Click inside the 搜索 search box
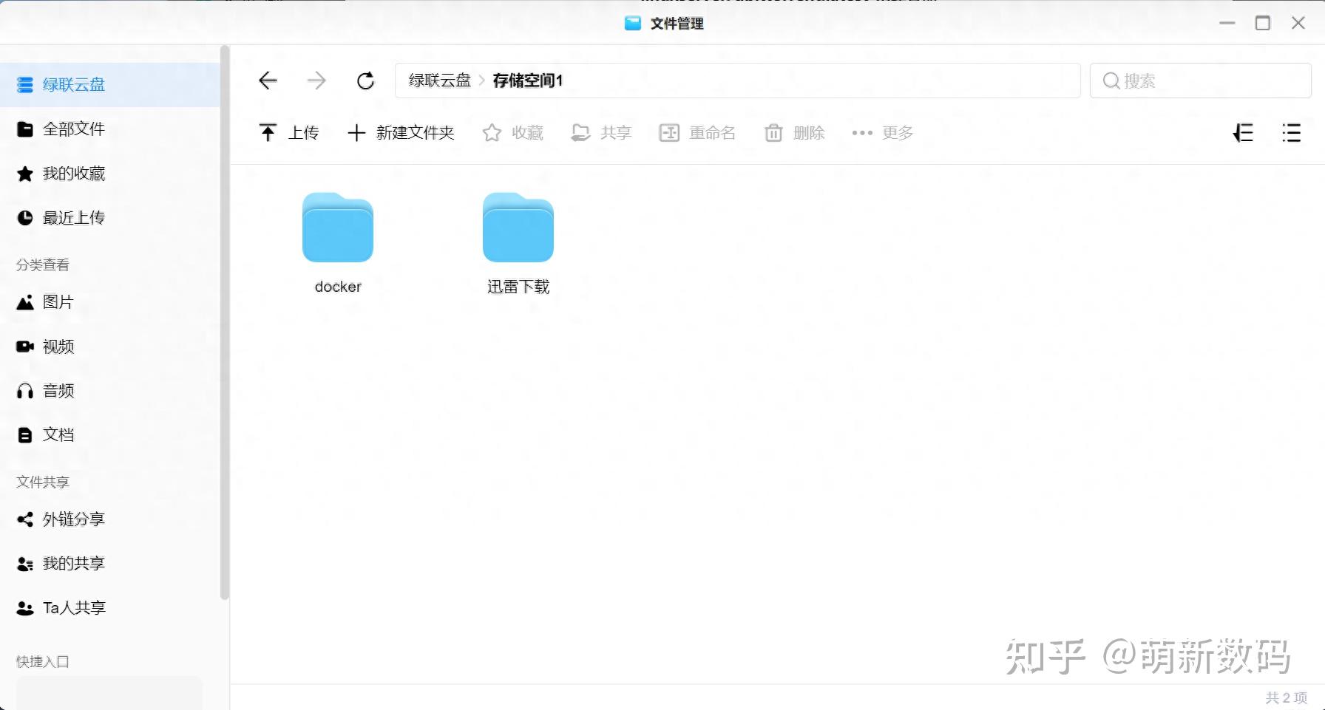Screen dimensions: 1325x710 click(1198, 81)
